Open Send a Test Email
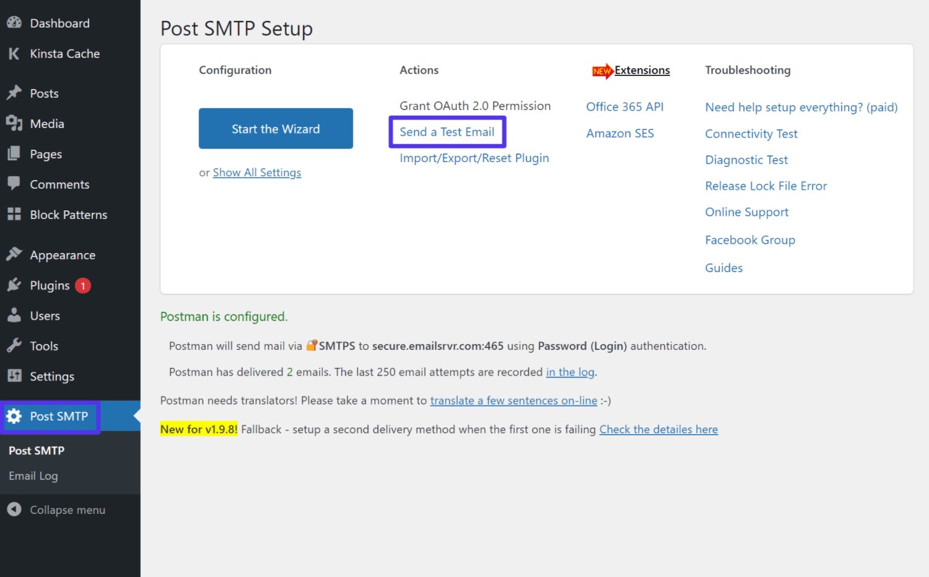This screenshot has height=577, width=929. (447, 131)
